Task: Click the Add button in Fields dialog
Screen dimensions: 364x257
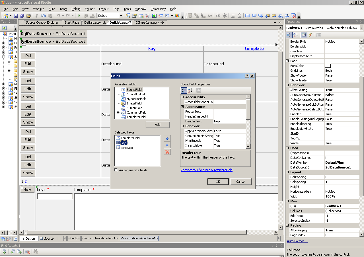Action: [158, 125]
